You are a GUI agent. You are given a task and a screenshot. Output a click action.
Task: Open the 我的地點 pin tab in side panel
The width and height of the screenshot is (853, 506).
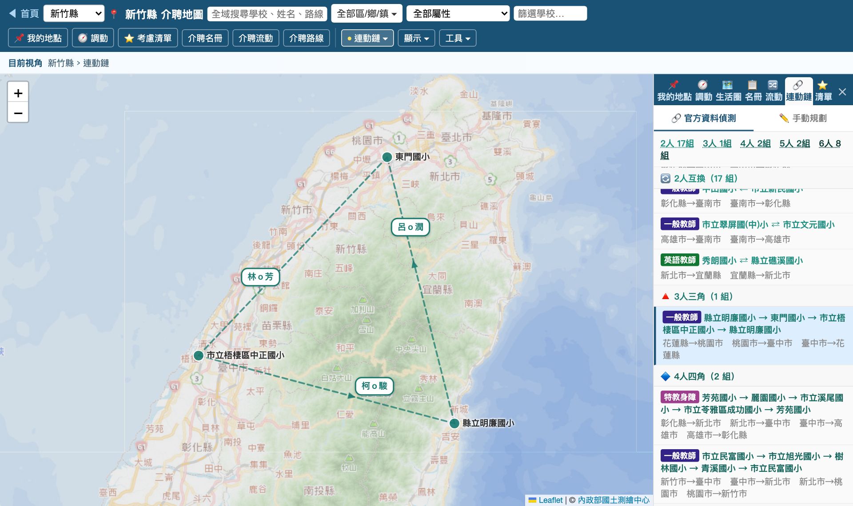[674, 91]
